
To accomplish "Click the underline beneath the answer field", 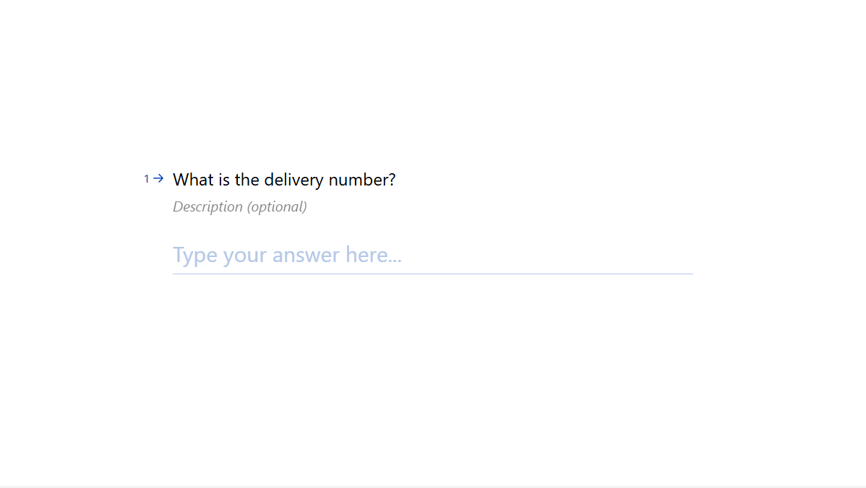I will [x=432, y=274].
